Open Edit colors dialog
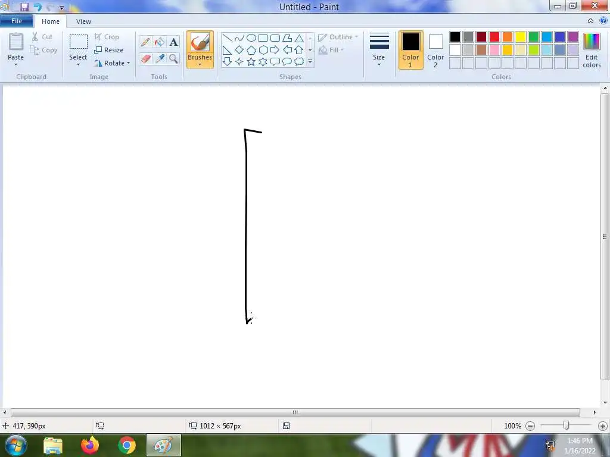 [592, 50]
